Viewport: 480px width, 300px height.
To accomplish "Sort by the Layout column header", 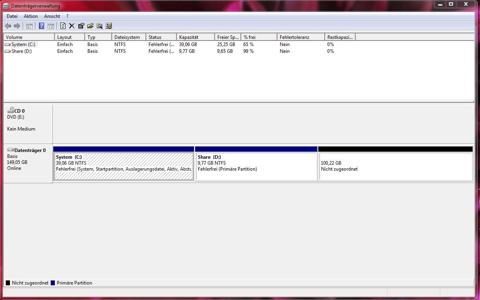I will tap(70, 37).
